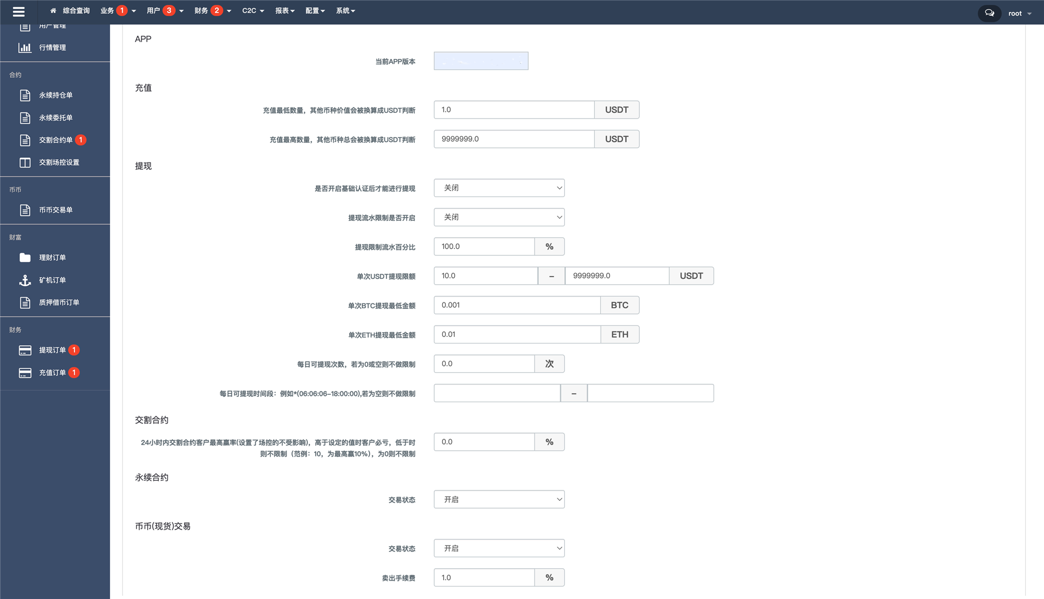Image resolution: width=1044 pixels, height=599 pixels.
Task: Click the folder icon beside 理财订单
Action: [x=25, y=257]
